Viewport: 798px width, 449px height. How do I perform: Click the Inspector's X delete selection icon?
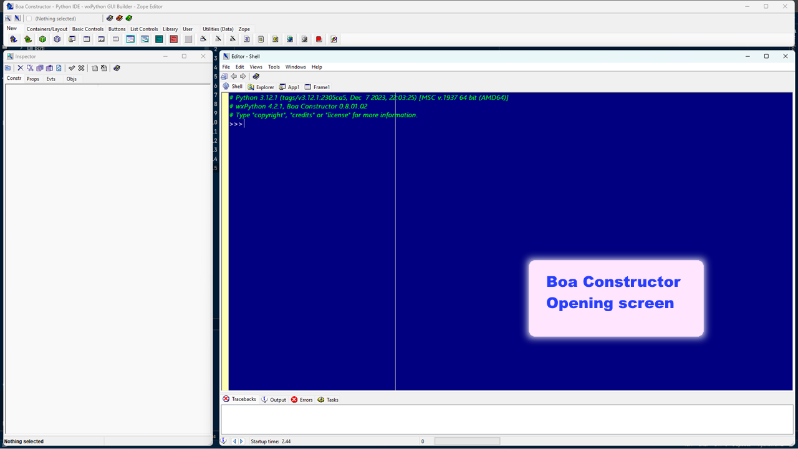click(x=20, y=68)
